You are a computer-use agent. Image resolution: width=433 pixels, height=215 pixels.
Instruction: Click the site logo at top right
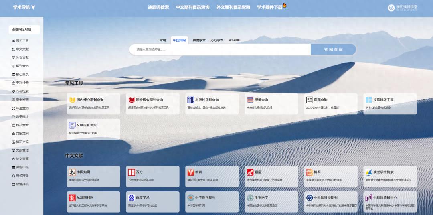click(x=403, y=8)
